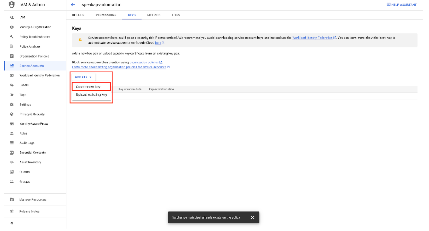The image size is (429, 231).
Task: Click the Organization Policies icon
Action: pyautogui.click(x=12, y=56)
